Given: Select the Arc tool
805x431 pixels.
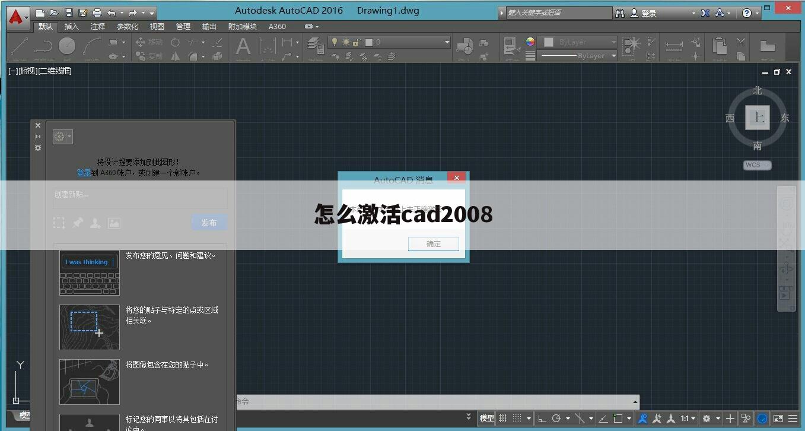Looking at the screenshot, I should (x=92, y=46).
